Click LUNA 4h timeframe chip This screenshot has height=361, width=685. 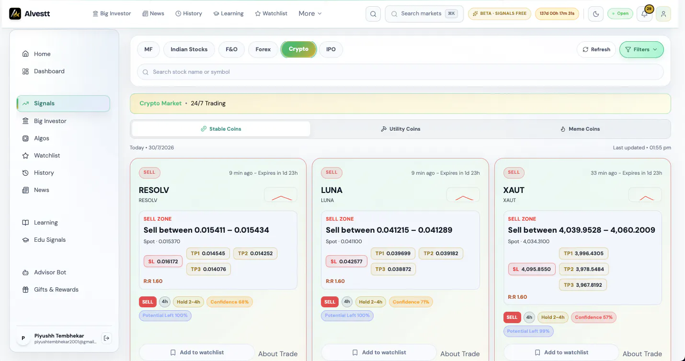tap(347, 302)
